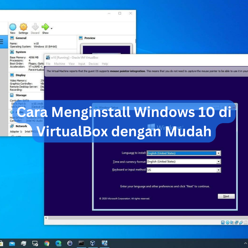Click the USB devices status icon
The image size is (248, 248).
pyautogui.click(x=241, y=222)
